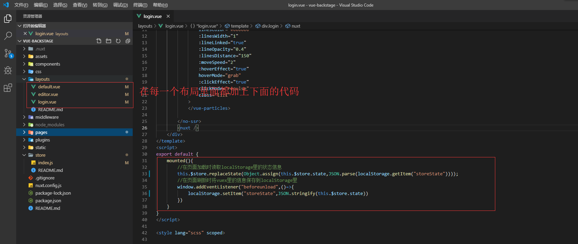Click the VS Code logo icon
Screen dimensions: 578x244
click(6, 5)
